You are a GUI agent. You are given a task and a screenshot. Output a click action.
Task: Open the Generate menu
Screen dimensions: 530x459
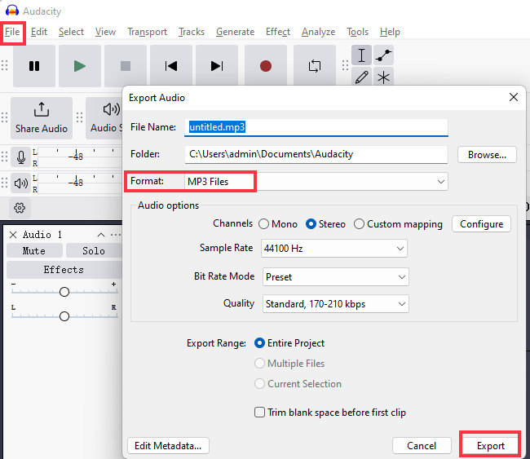pyautogui.click(x=236, y=32)
